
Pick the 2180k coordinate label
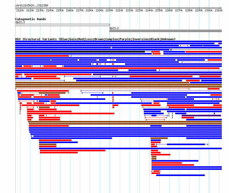[x=90, y=10]
